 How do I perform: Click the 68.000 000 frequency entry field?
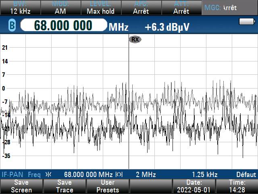[x=63, y=25]
